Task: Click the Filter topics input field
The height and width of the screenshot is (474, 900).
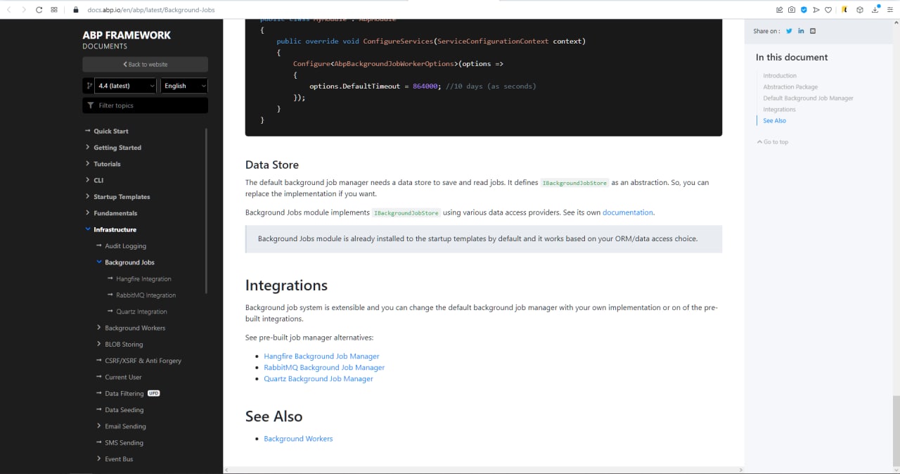Action: coord(145,105)
